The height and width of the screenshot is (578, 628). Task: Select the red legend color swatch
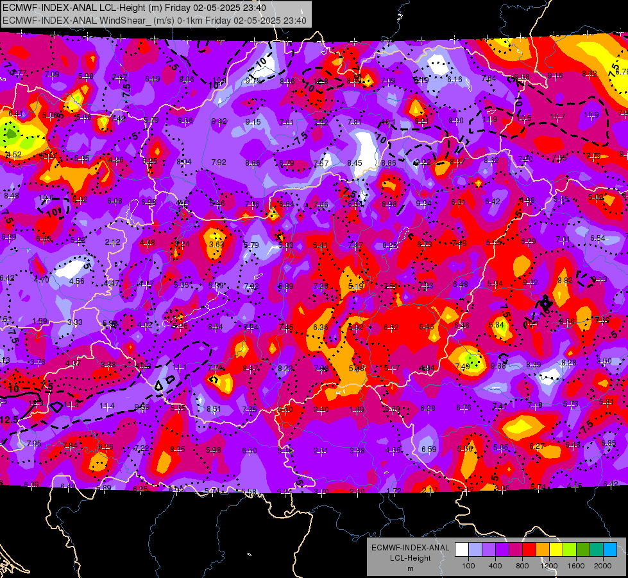[x=529, y=550]
